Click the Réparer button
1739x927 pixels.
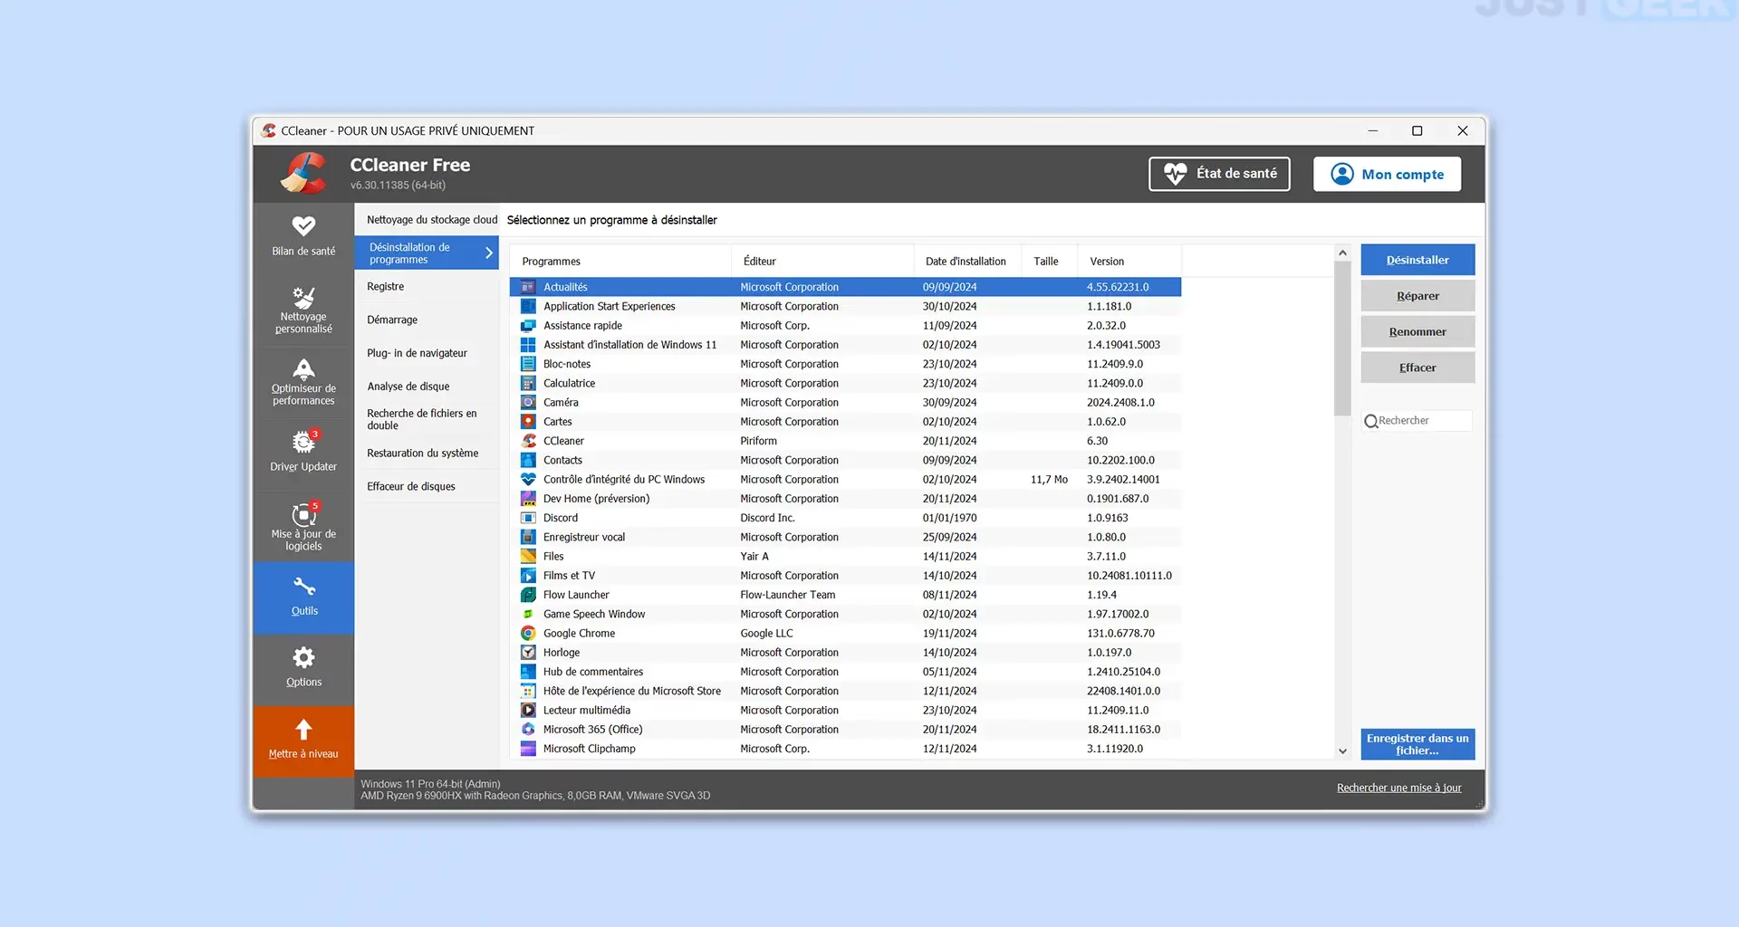click(1417, 296)
